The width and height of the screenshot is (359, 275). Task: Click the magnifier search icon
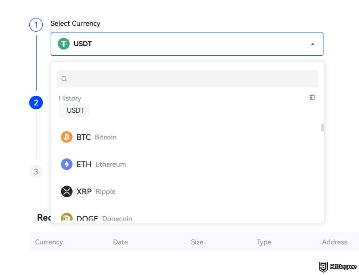pos(64,79)
